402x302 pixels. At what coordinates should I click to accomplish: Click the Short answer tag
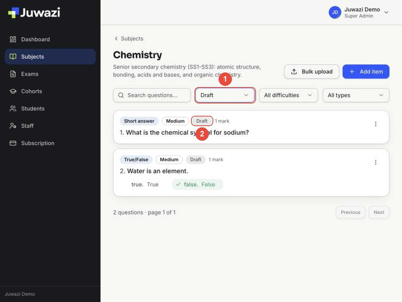[139, 121]
